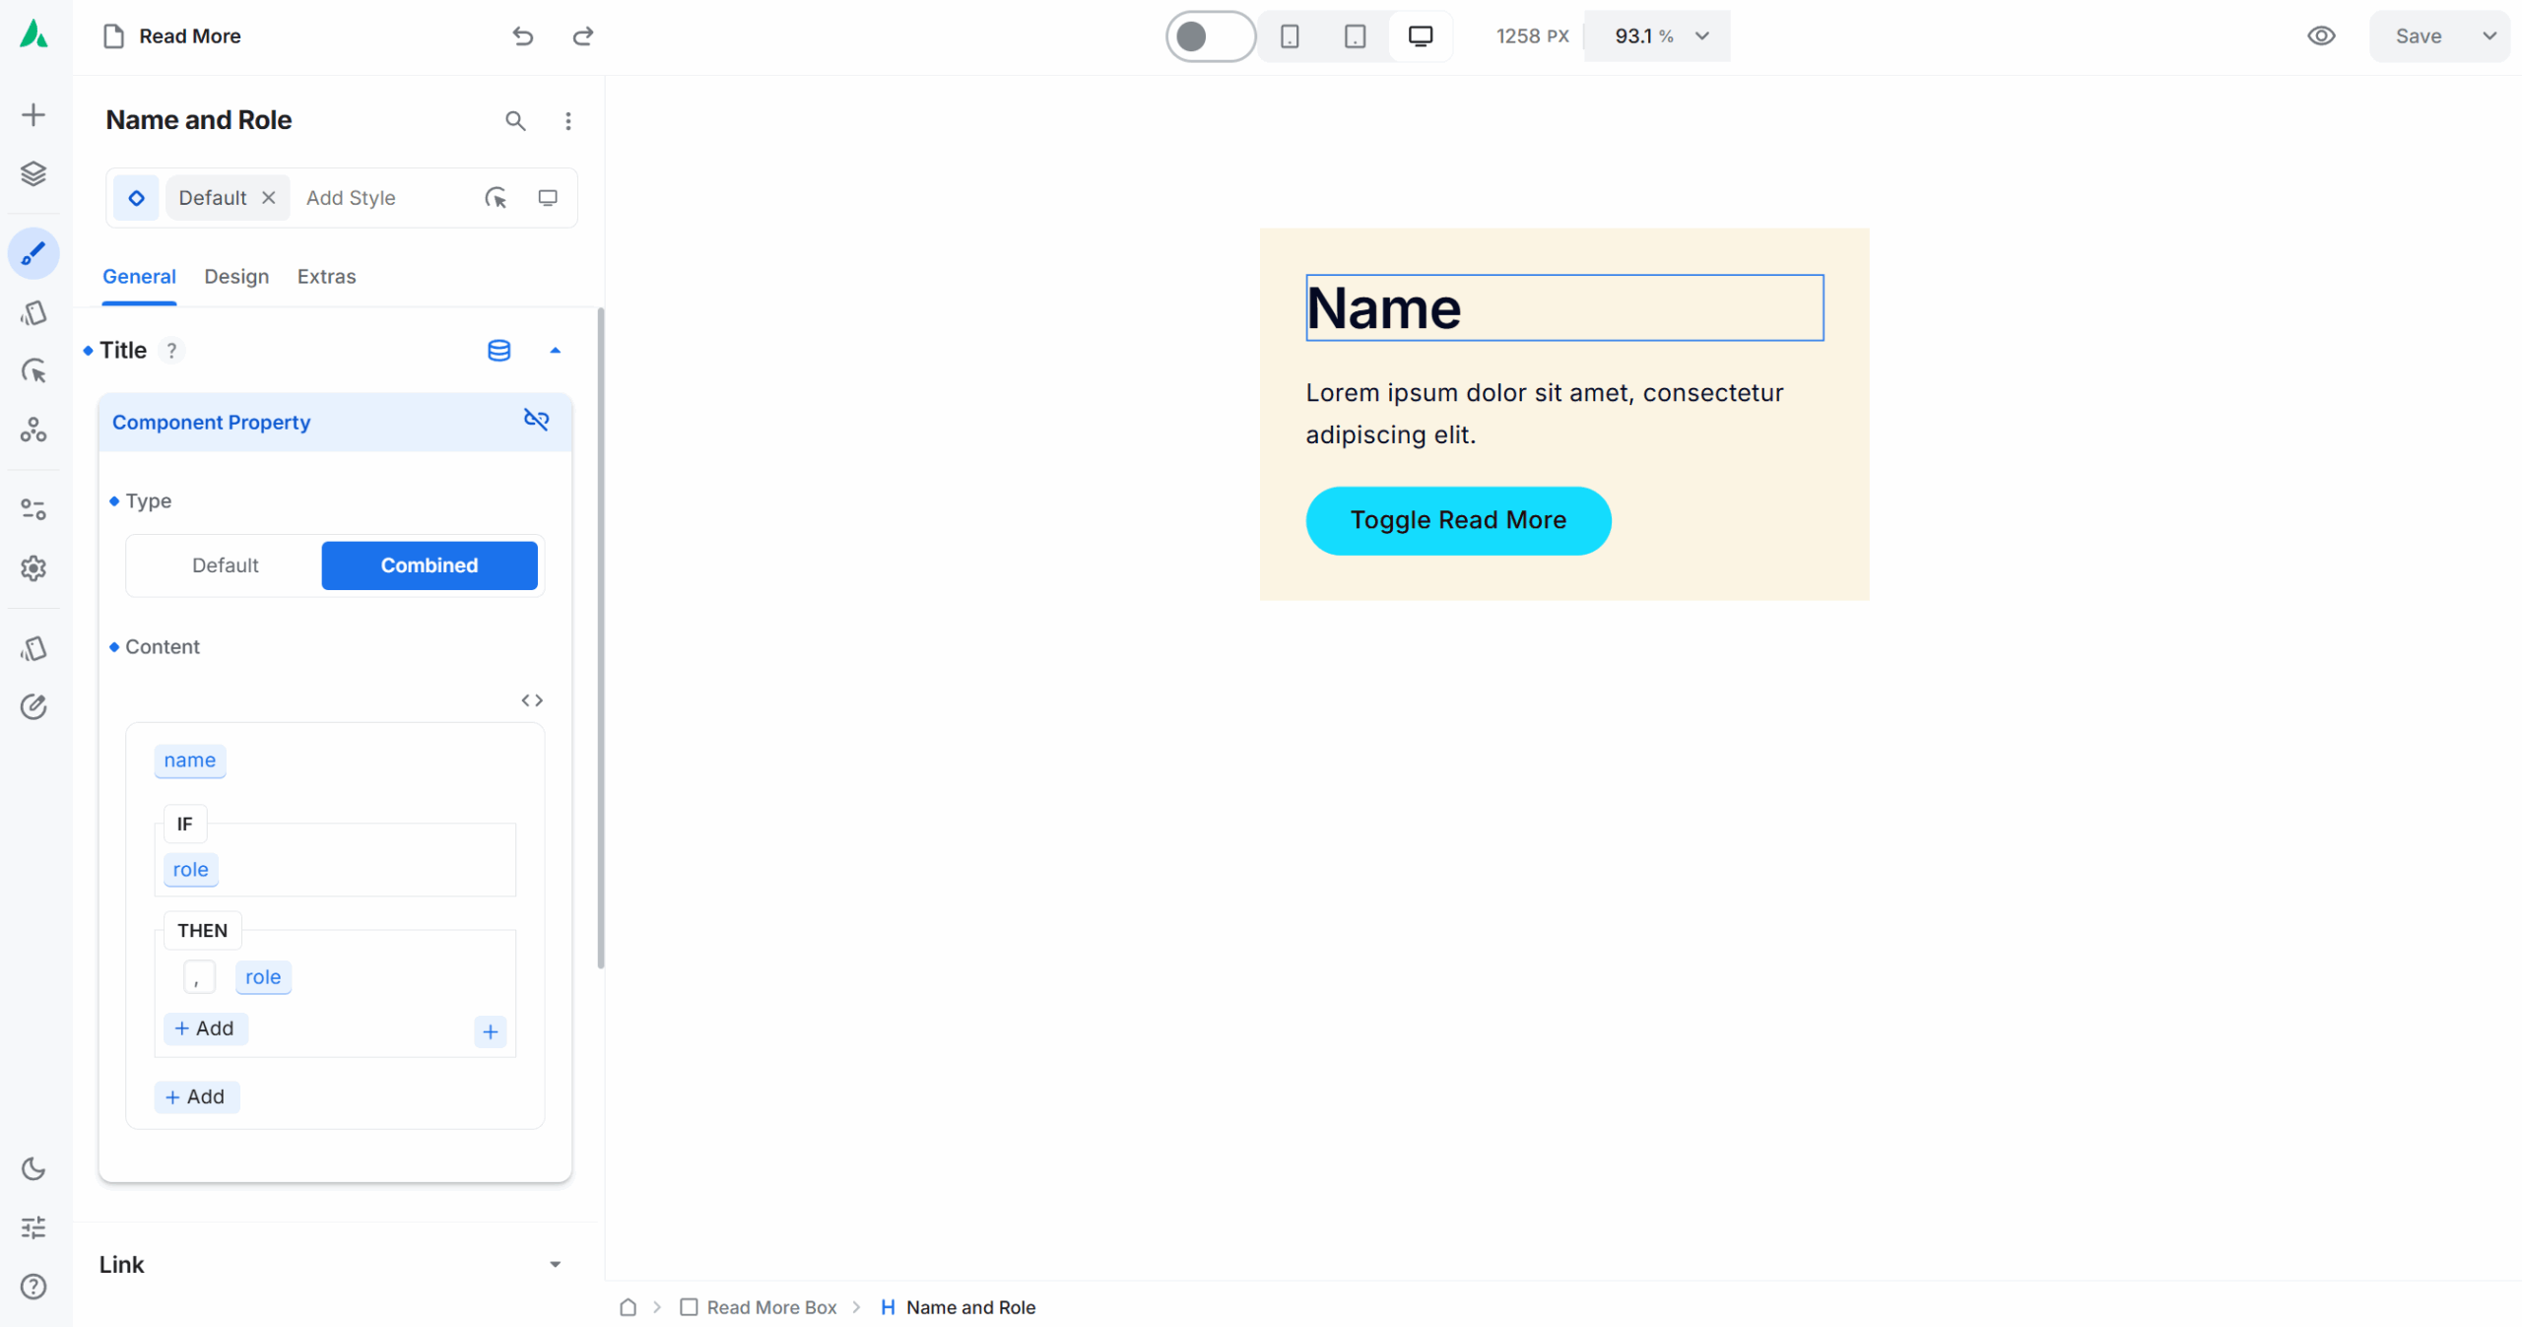This screenshot has width=2522, height=1327.
Task: Toggle the switch in top toolbar
Action: [x=1210, y=36]
